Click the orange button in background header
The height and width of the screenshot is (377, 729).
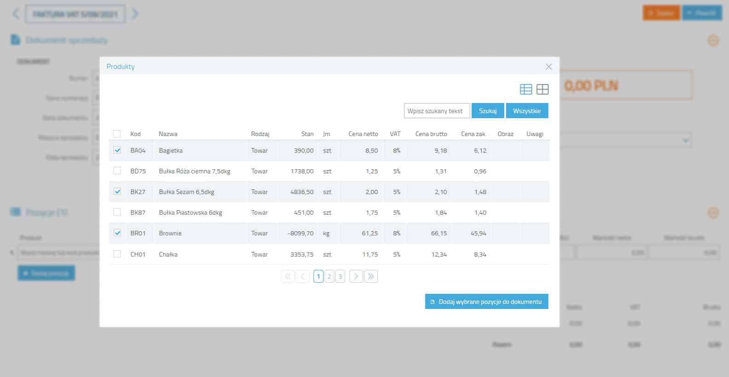click(661, 13)
